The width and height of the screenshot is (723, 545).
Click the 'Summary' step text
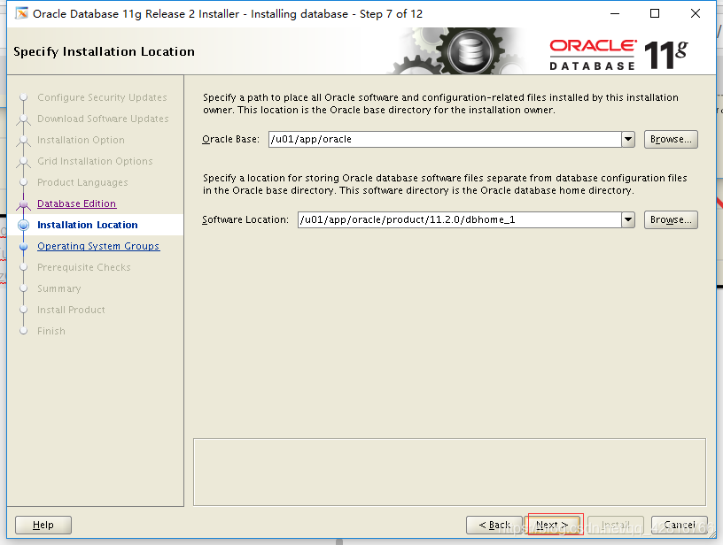59,288
